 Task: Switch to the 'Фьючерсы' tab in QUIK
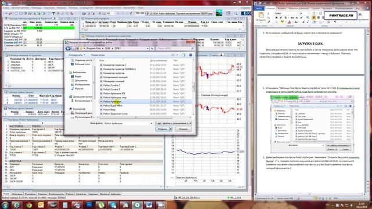tap(30, 194)
